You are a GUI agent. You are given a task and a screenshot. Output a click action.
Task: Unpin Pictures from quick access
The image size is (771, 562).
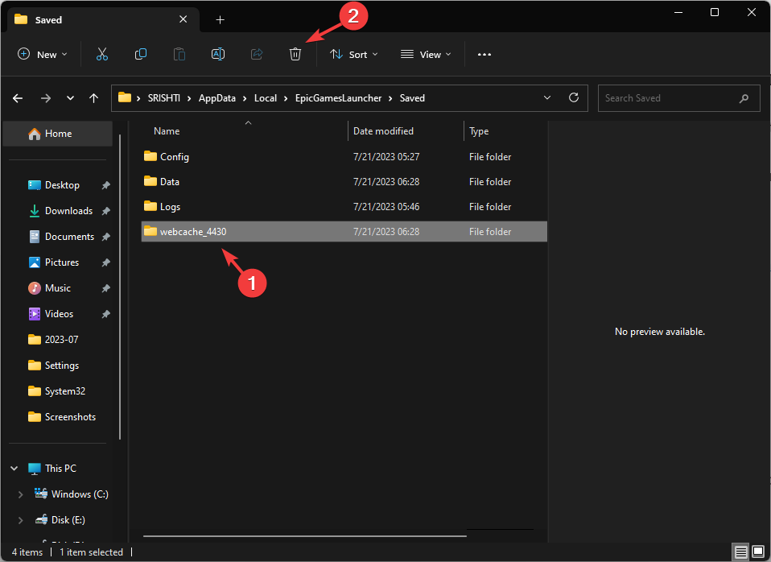click(x=105, y=262)
